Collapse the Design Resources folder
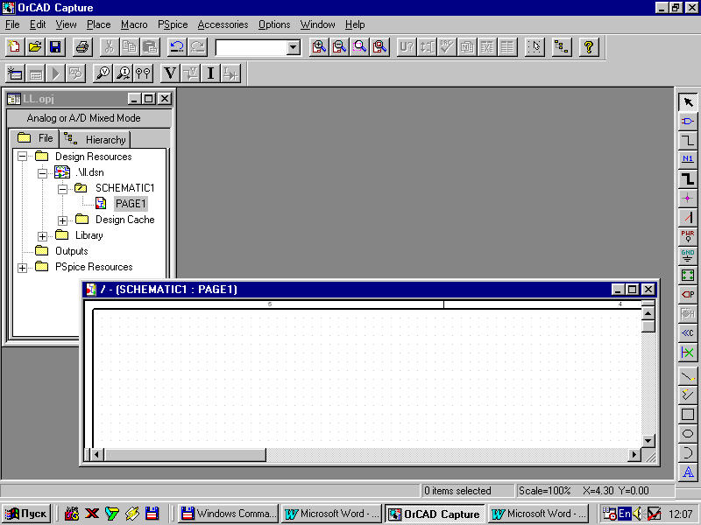Image resolution: width=701 pixels, height=525 pixels. [x=22, y=157]
